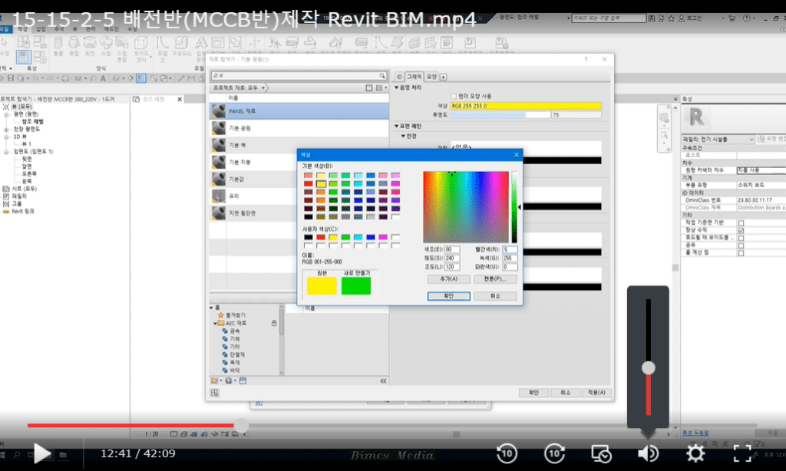Enable the 렌더 모양 사용 checkbox
The width and height of the screenshot is (786, 471).
pos(454,96)
